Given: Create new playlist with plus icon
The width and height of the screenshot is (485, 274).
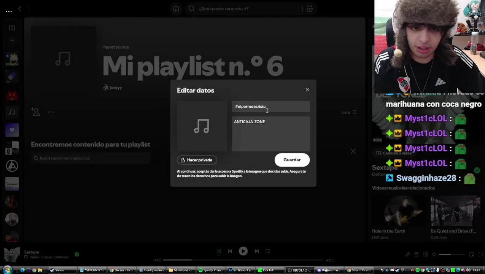Looking at the screenshot, I should tap(12, 40).
